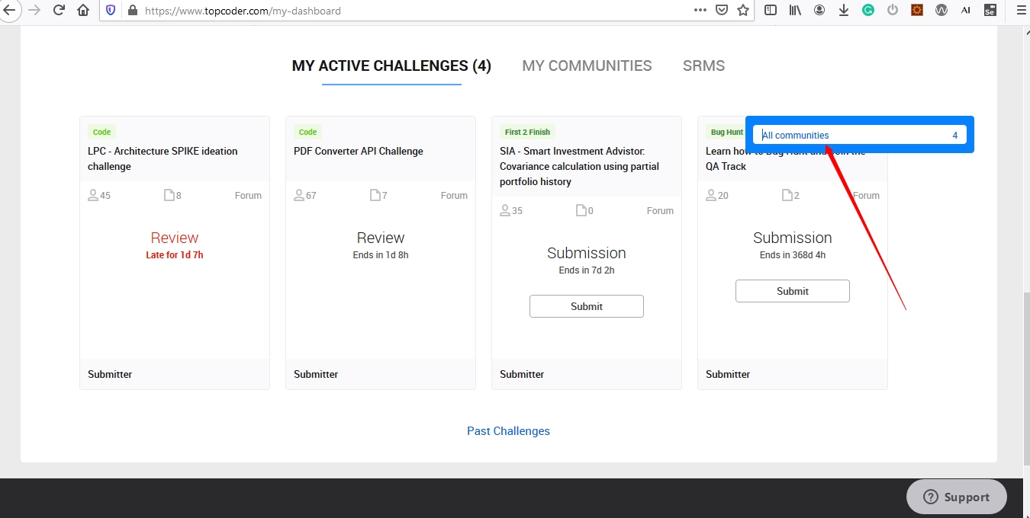Open the browser home page
Image resolution: width=1030 pixels, height=518 pixels.
(x=83, y=11)
